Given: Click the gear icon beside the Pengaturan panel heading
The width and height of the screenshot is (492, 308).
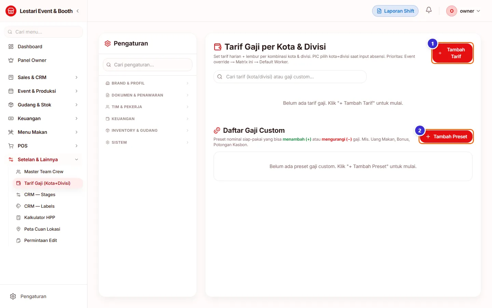Looking at the screenshot, I should point(108,43).
